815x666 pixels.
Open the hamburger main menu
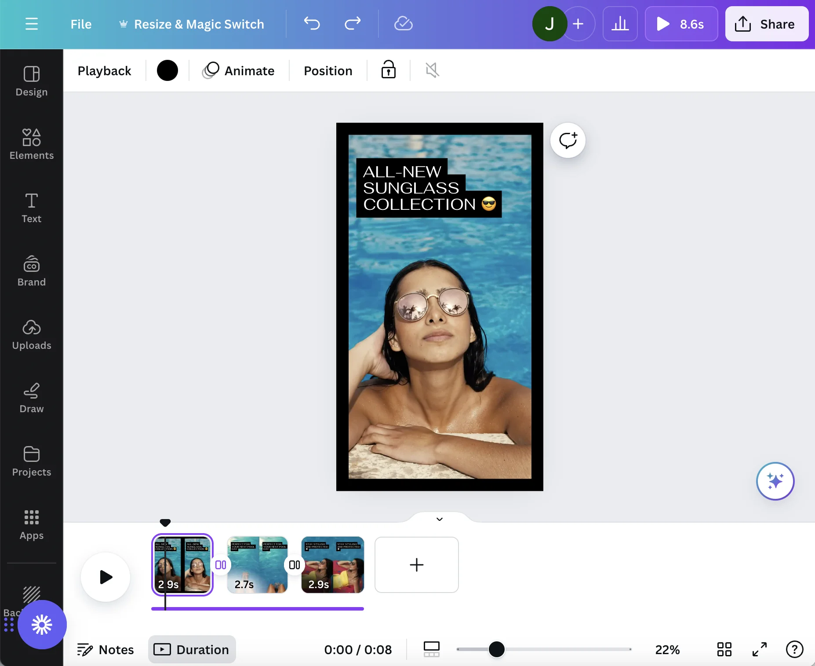pyautogui.click(x=32, y=24)
